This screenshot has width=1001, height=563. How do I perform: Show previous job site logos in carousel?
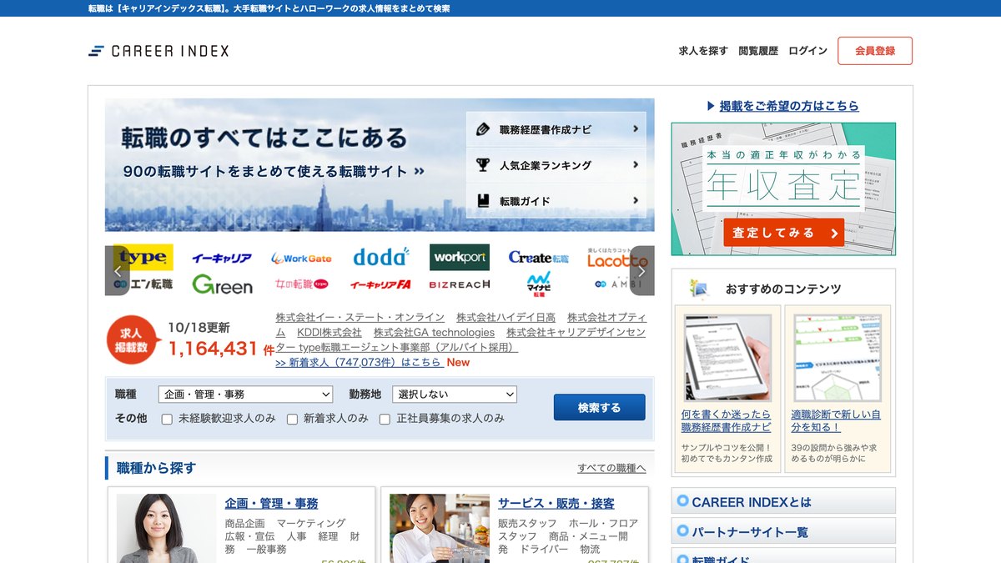[x=117, y=270]
